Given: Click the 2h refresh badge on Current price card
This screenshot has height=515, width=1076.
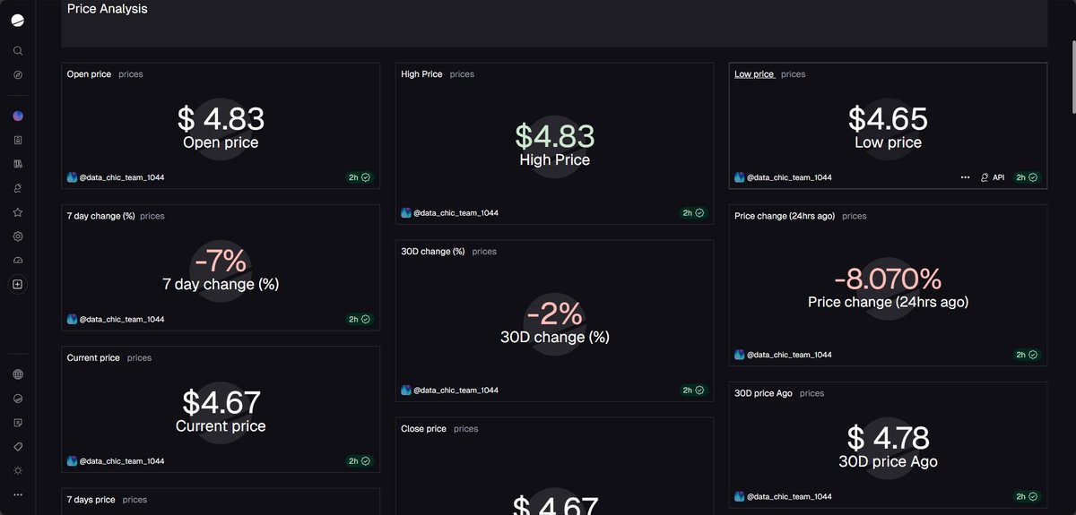Looking at the screenshot, I should (x=360, y=461).
